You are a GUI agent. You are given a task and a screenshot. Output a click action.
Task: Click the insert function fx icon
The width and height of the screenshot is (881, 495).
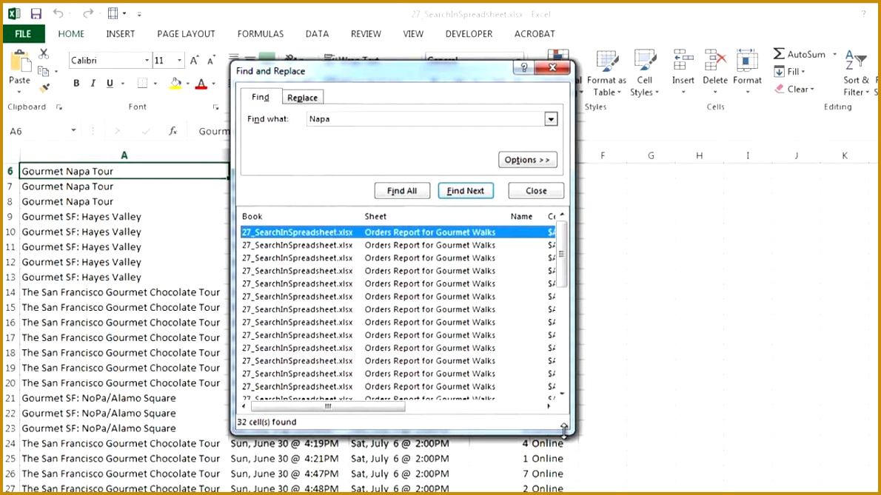click(x=173, y=131)
